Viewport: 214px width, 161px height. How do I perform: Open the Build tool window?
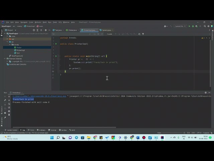[72, 130]
